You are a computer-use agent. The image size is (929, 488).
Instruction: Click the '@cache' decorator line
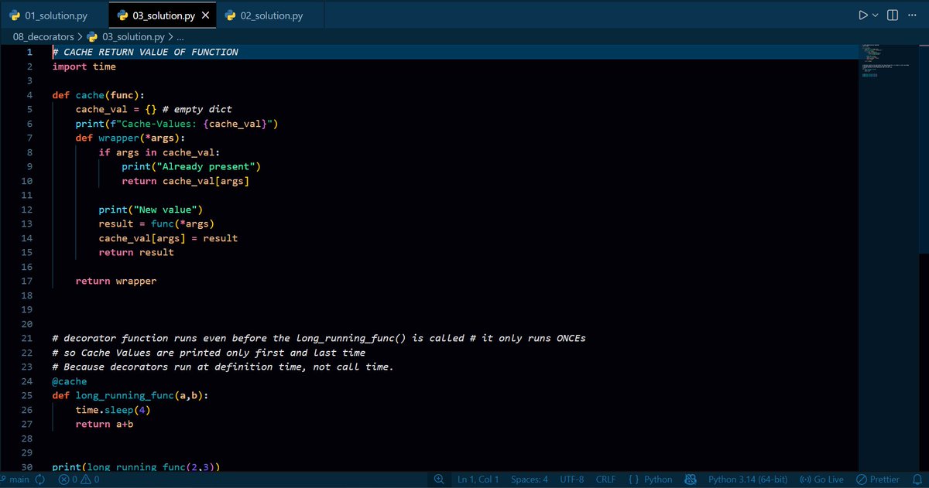tap(70, 381)
